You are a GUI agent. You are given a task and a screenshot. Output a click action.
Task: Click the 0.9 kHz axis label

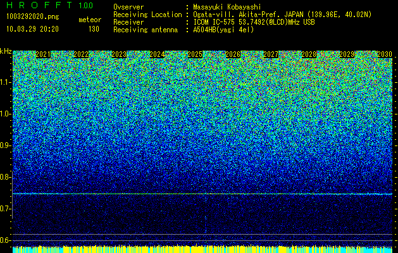(x=5, y=145)
